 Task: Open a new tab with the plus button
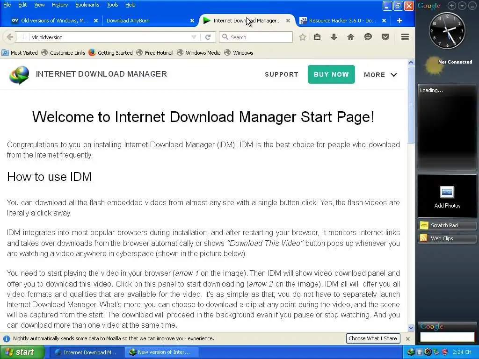point(399,21)
